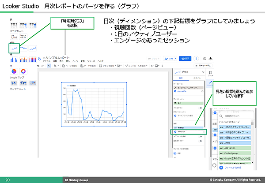Choose the pie chart icon
The height and width of the screenshot is (183, 265).
[x=14, y=71]
